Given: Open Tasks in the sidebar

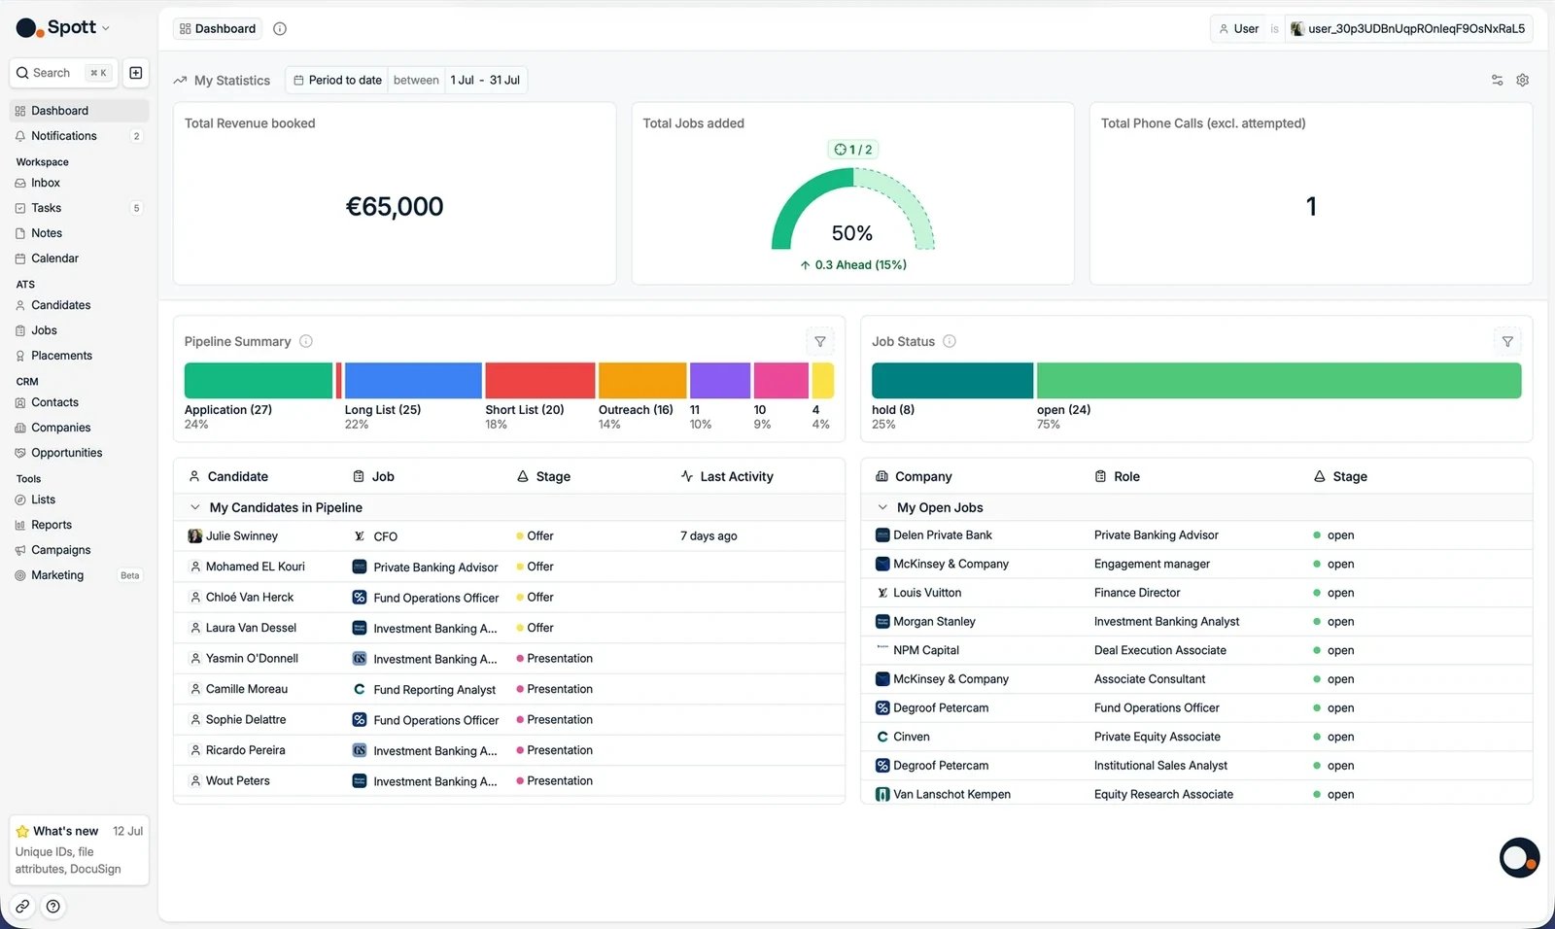Looking at the screenshot, I should pyautogui.click(x=79, y=208).
